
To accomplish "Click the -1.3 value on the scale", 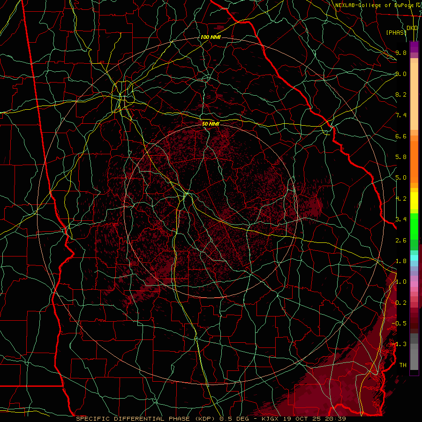I will coord(399,344).
